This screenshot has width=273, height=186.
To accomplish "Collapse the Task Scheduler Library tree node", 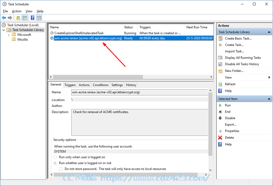I will [x=4, y=30].
